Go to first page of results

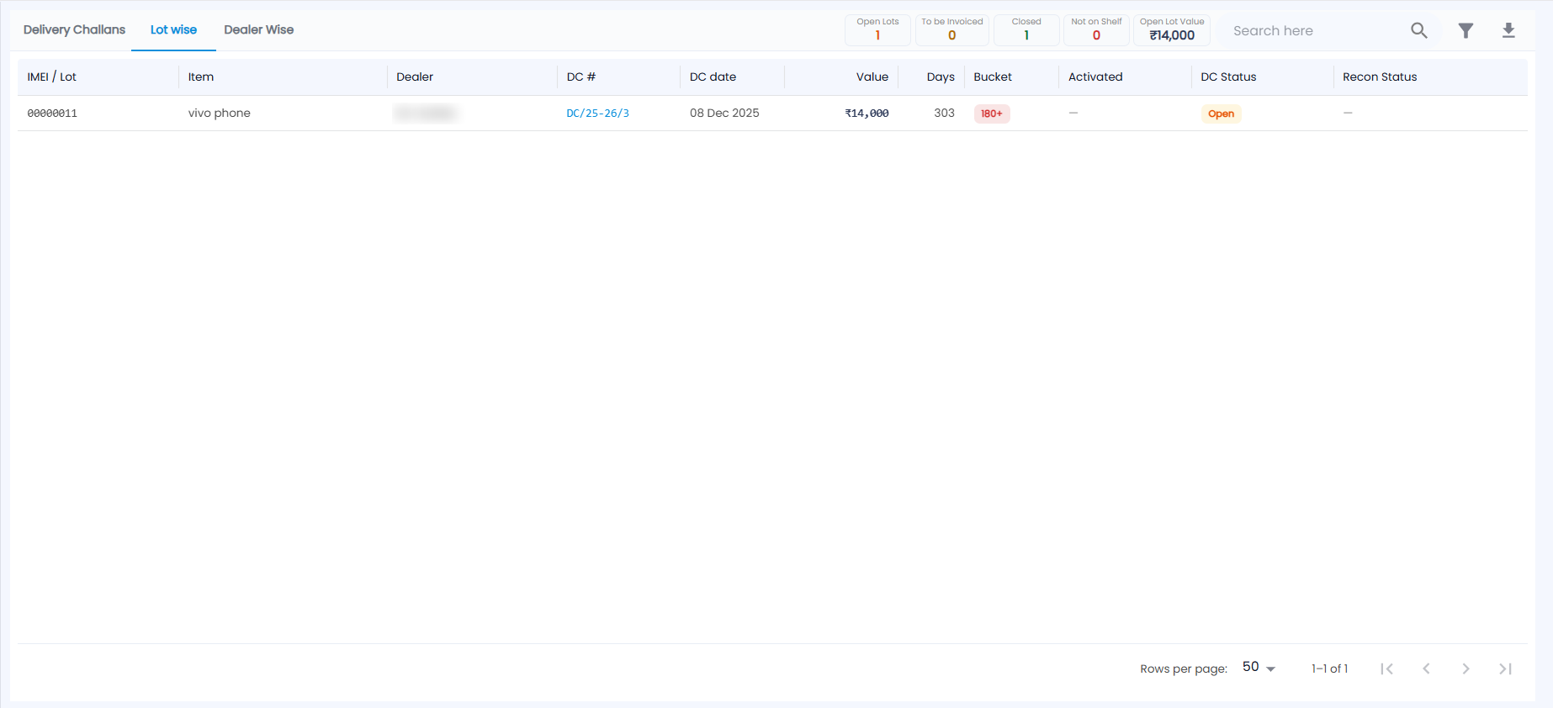click(1386, 668)
